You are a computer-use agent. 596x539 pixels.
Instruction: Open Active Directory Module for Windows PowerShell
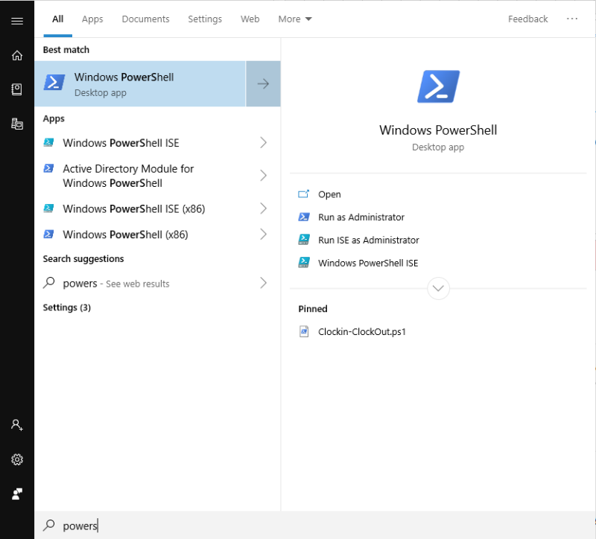(x=128, y=176)
